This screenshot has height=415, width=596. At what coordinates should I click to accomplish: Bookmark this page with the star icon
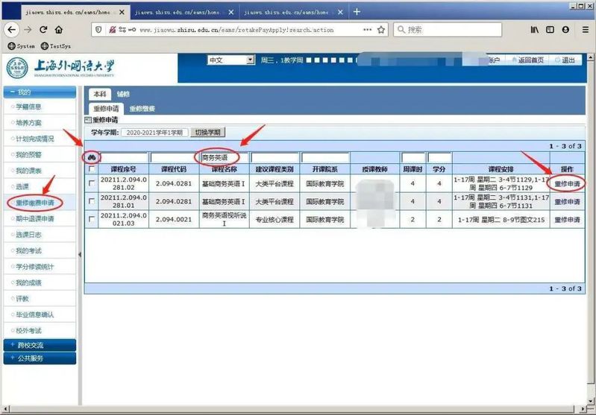pyautogui.click(x=381, y=30)
